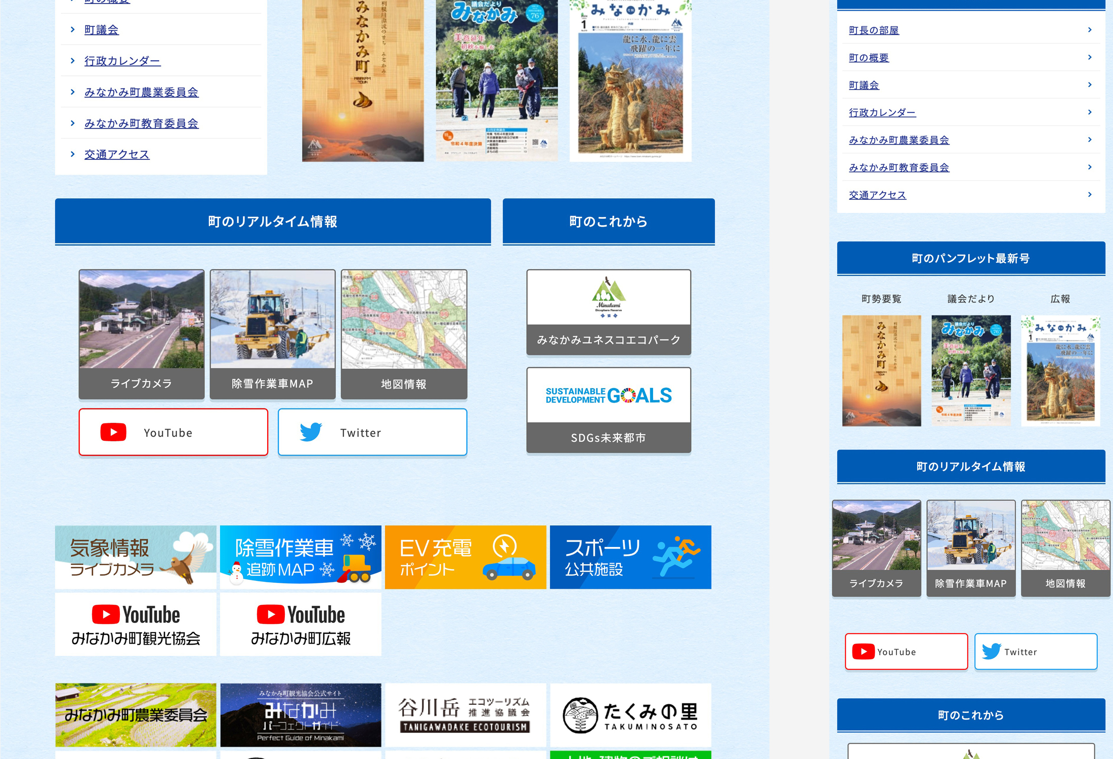Click the Twitter bird icon in left panel
1113x759 pixels.
click(311, 432)
